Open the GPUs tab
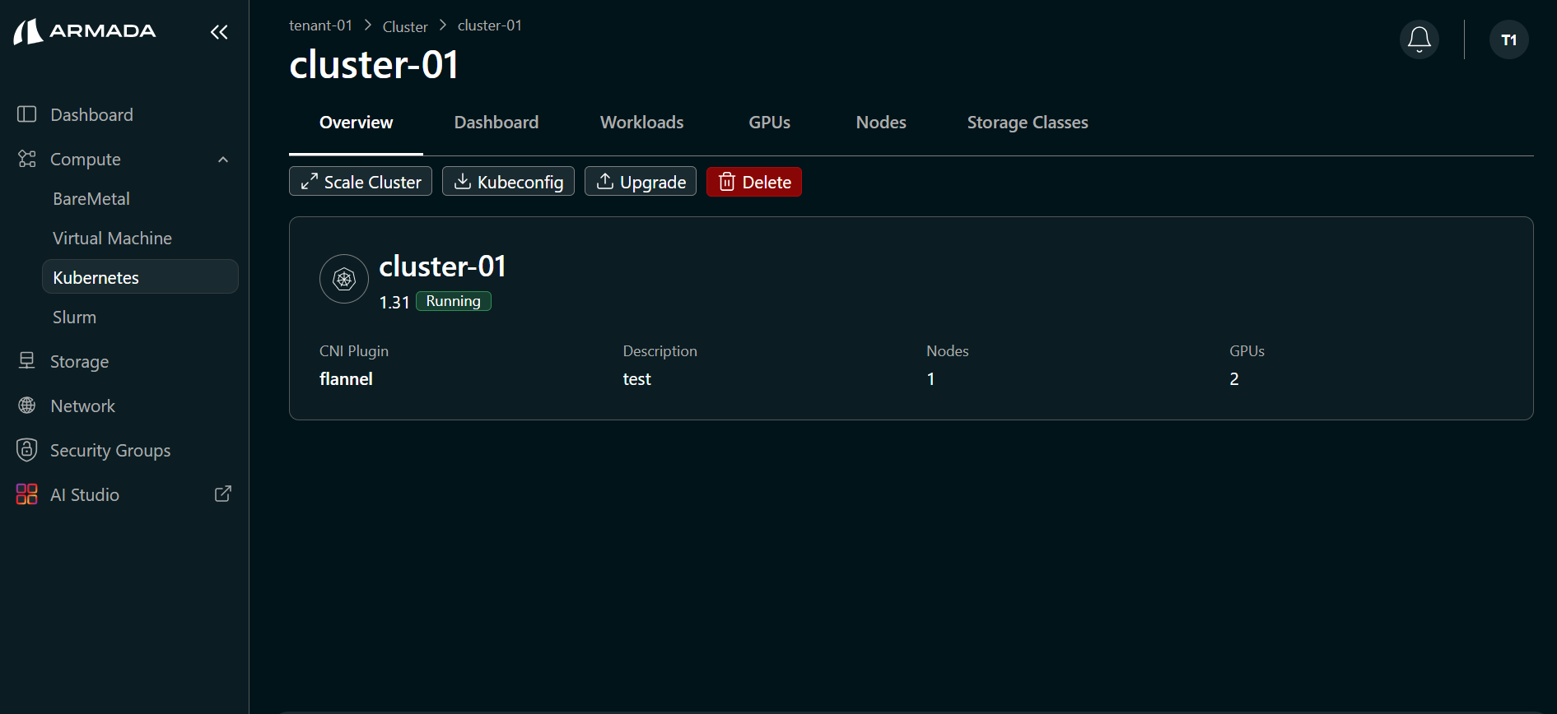 [x=770, y=123]
